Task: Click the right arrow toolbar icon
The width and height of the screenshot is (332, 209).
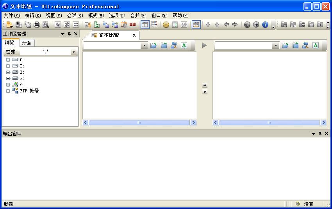Action: click(235, 25)
